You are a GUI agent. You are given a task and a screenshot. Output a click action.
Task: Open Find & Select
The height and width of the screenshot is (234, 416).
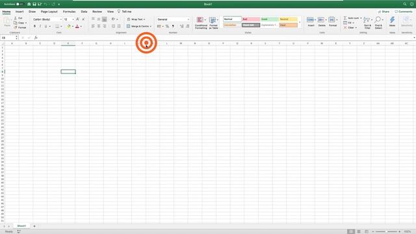[378, 23]
